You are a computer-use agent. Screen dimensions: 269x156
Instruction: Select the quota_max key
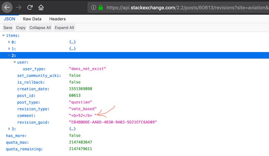click(17, 142)
